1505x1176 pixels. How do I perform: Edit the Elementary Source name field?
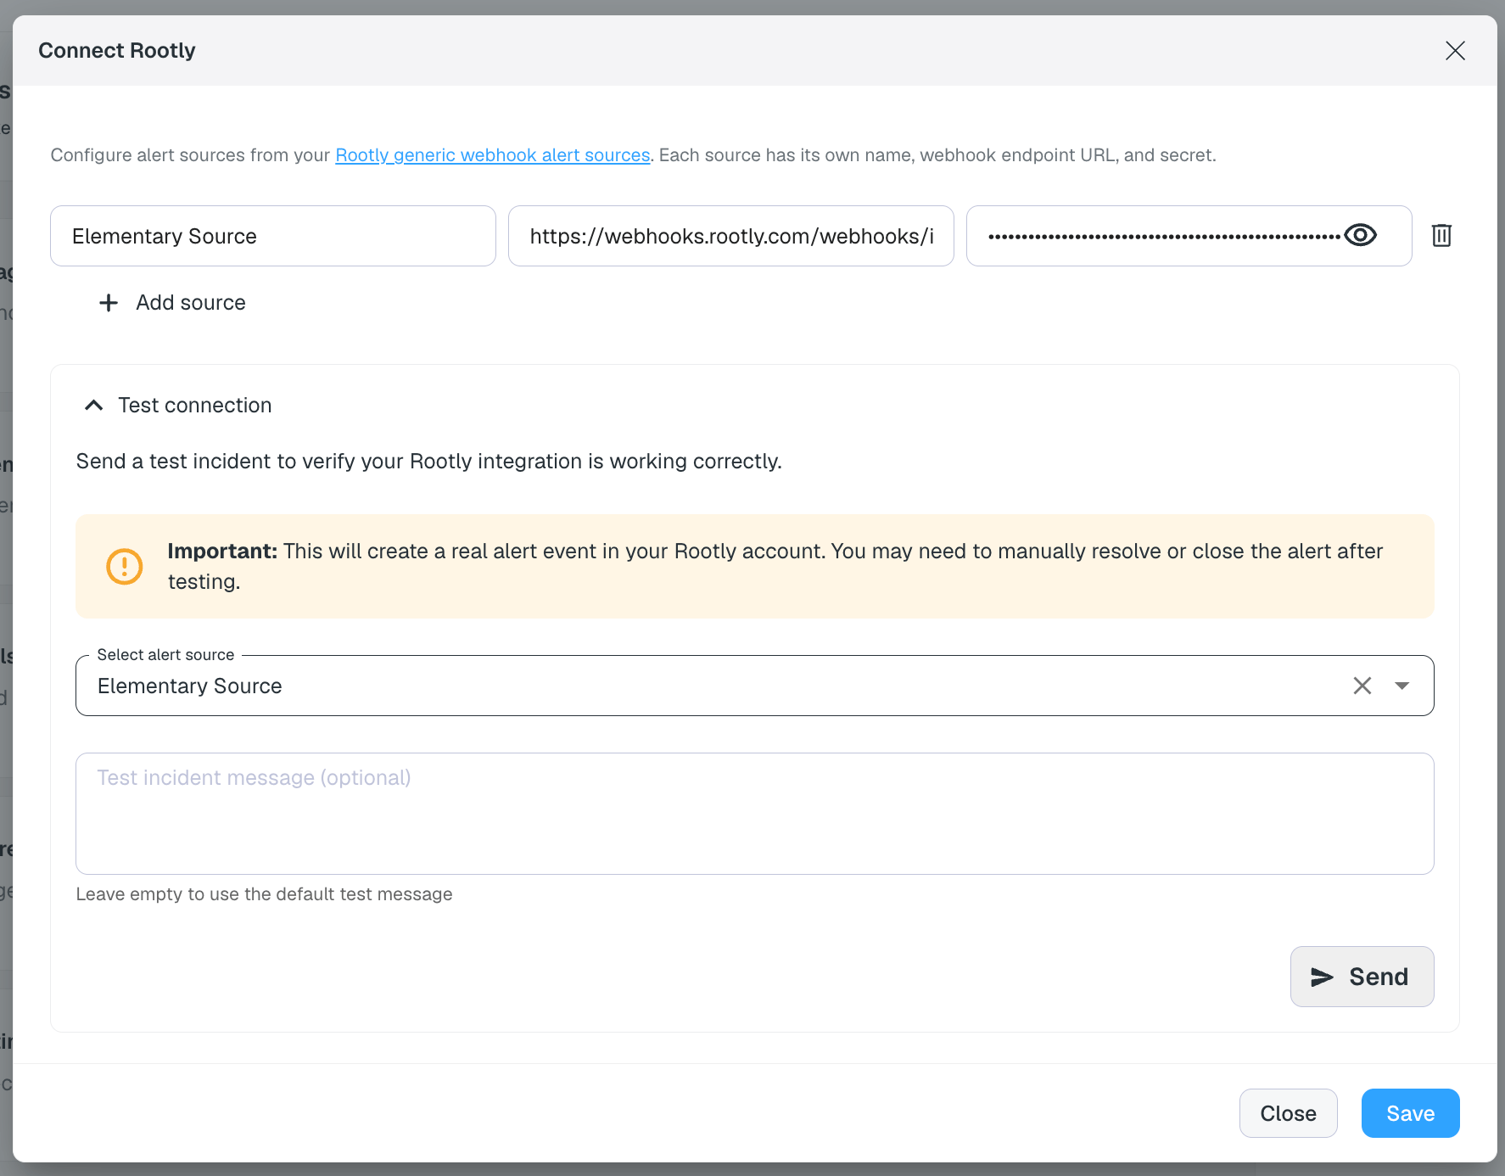[273, 236]
